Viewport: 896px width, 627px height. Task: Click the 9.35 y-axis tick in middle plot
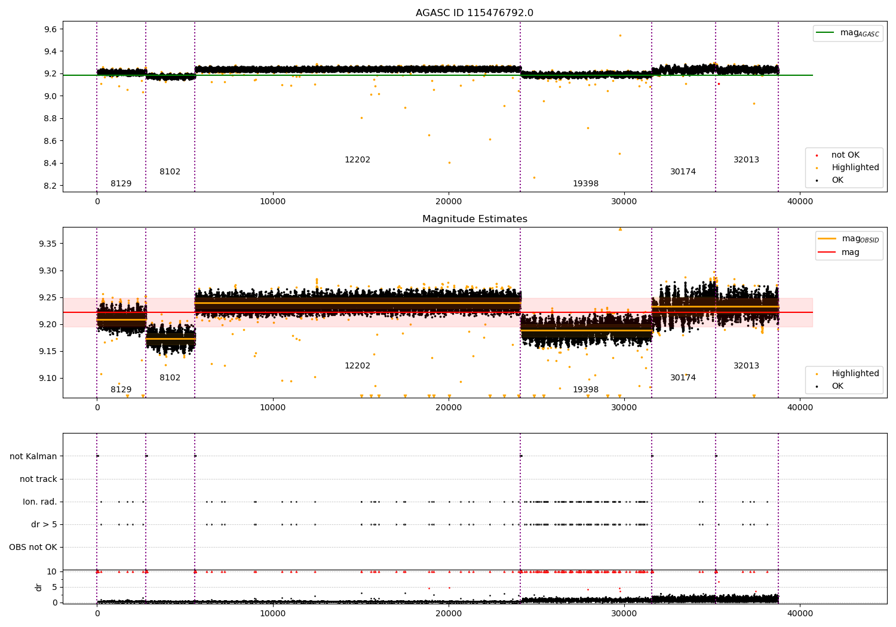point(48,244)
